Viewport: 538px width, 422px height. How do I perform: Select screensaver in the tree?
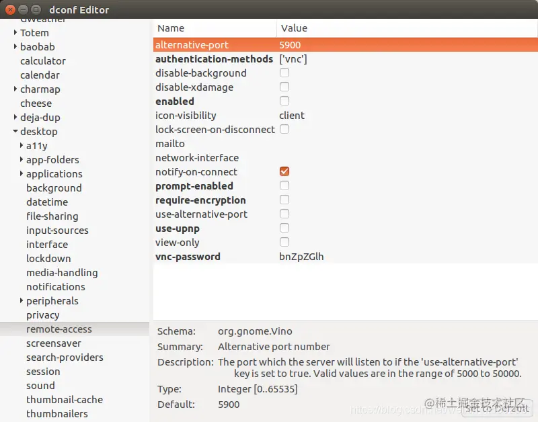[54, 343]
